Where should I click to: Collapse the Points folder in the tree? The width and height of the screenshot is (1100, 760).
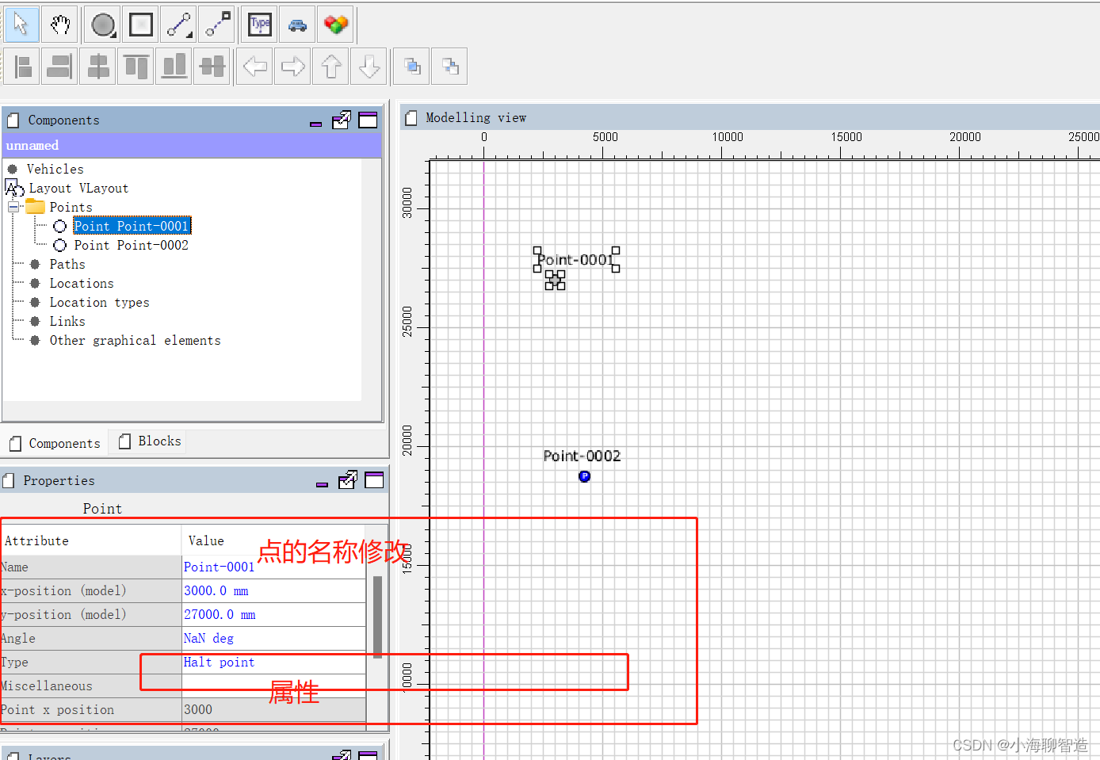tap(13, 207)
